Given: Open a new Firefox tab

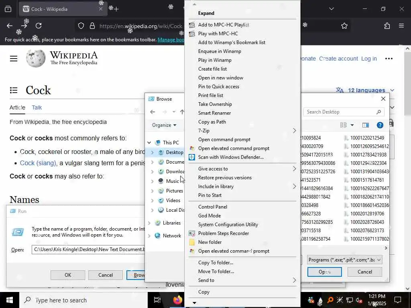Looking at the screenshot, I should pyautogui.click(x=116, y=9).
